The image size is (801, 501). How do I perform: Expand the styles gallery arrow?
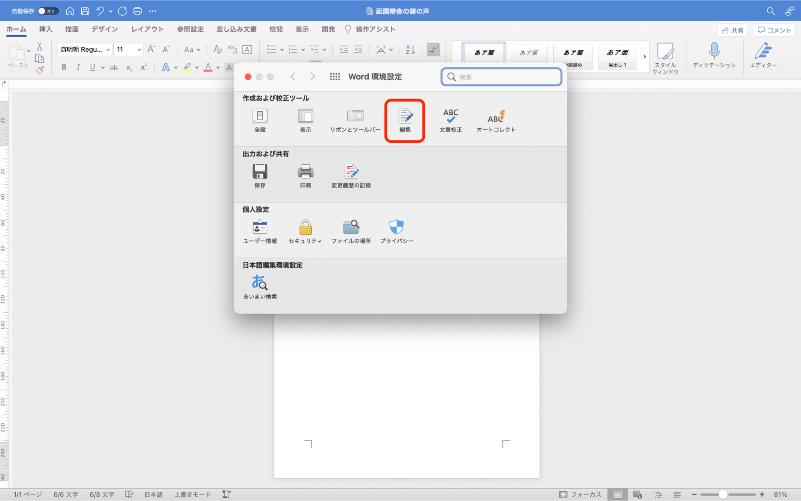point(644,57)
